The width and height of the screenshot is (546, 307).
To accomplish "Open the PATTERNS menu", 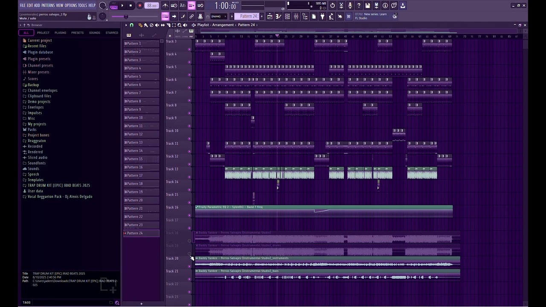I will [x=48, y=6].
